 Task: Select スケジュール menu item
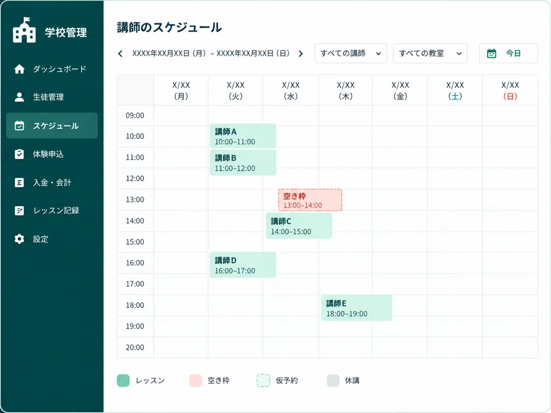52,126
